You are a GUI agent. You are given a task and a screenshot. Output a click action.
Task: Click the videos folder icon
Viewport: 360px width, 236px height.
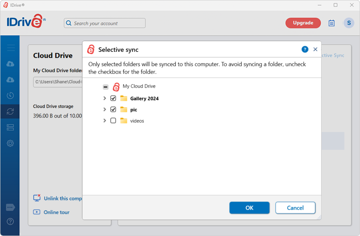(x=124, y=121)
